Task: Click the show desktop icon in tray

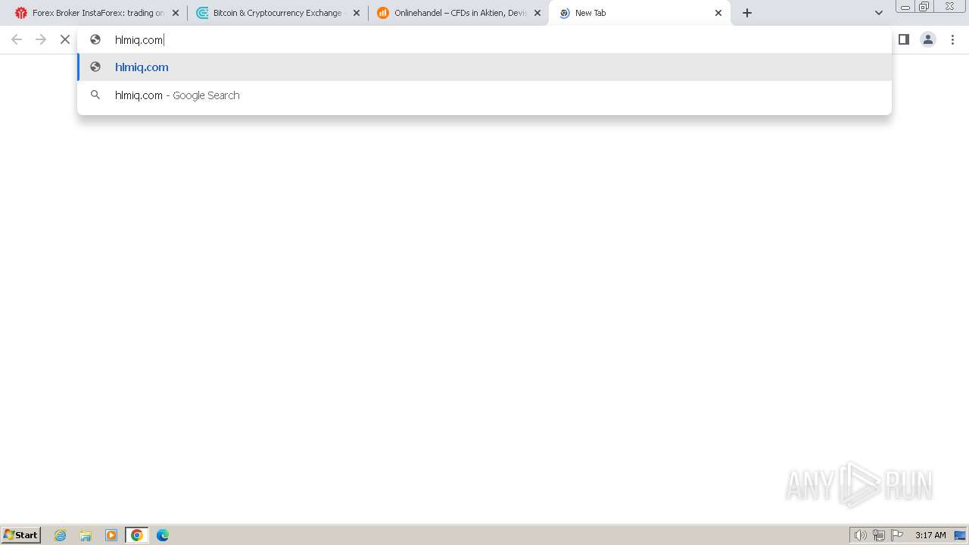Action: point(960,535)
